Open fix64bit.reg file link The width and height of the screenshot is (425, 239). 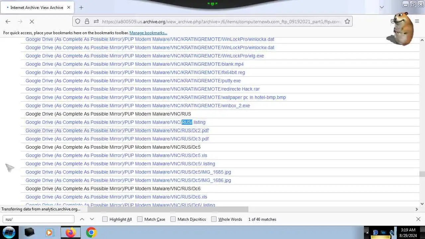[x=135, y=72]
